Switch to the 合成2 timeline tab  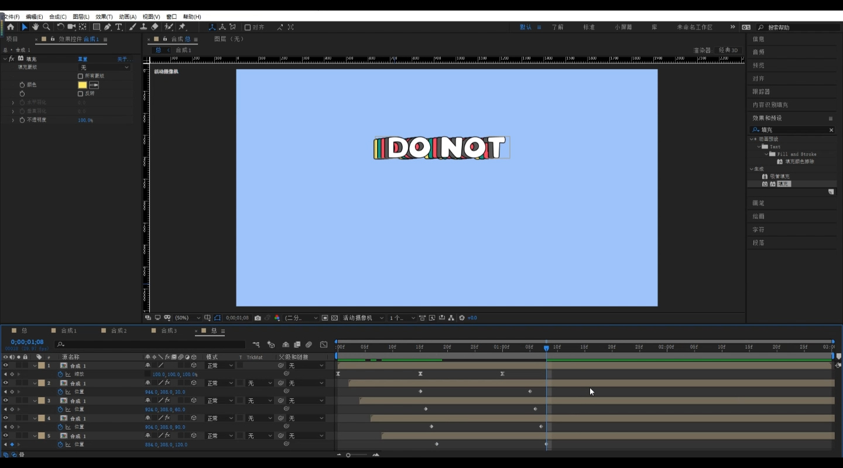[119, 331]
